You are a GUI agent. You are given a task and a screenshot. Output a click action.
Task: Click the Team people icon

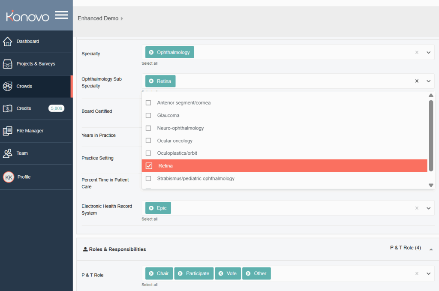tap(7, 153)
